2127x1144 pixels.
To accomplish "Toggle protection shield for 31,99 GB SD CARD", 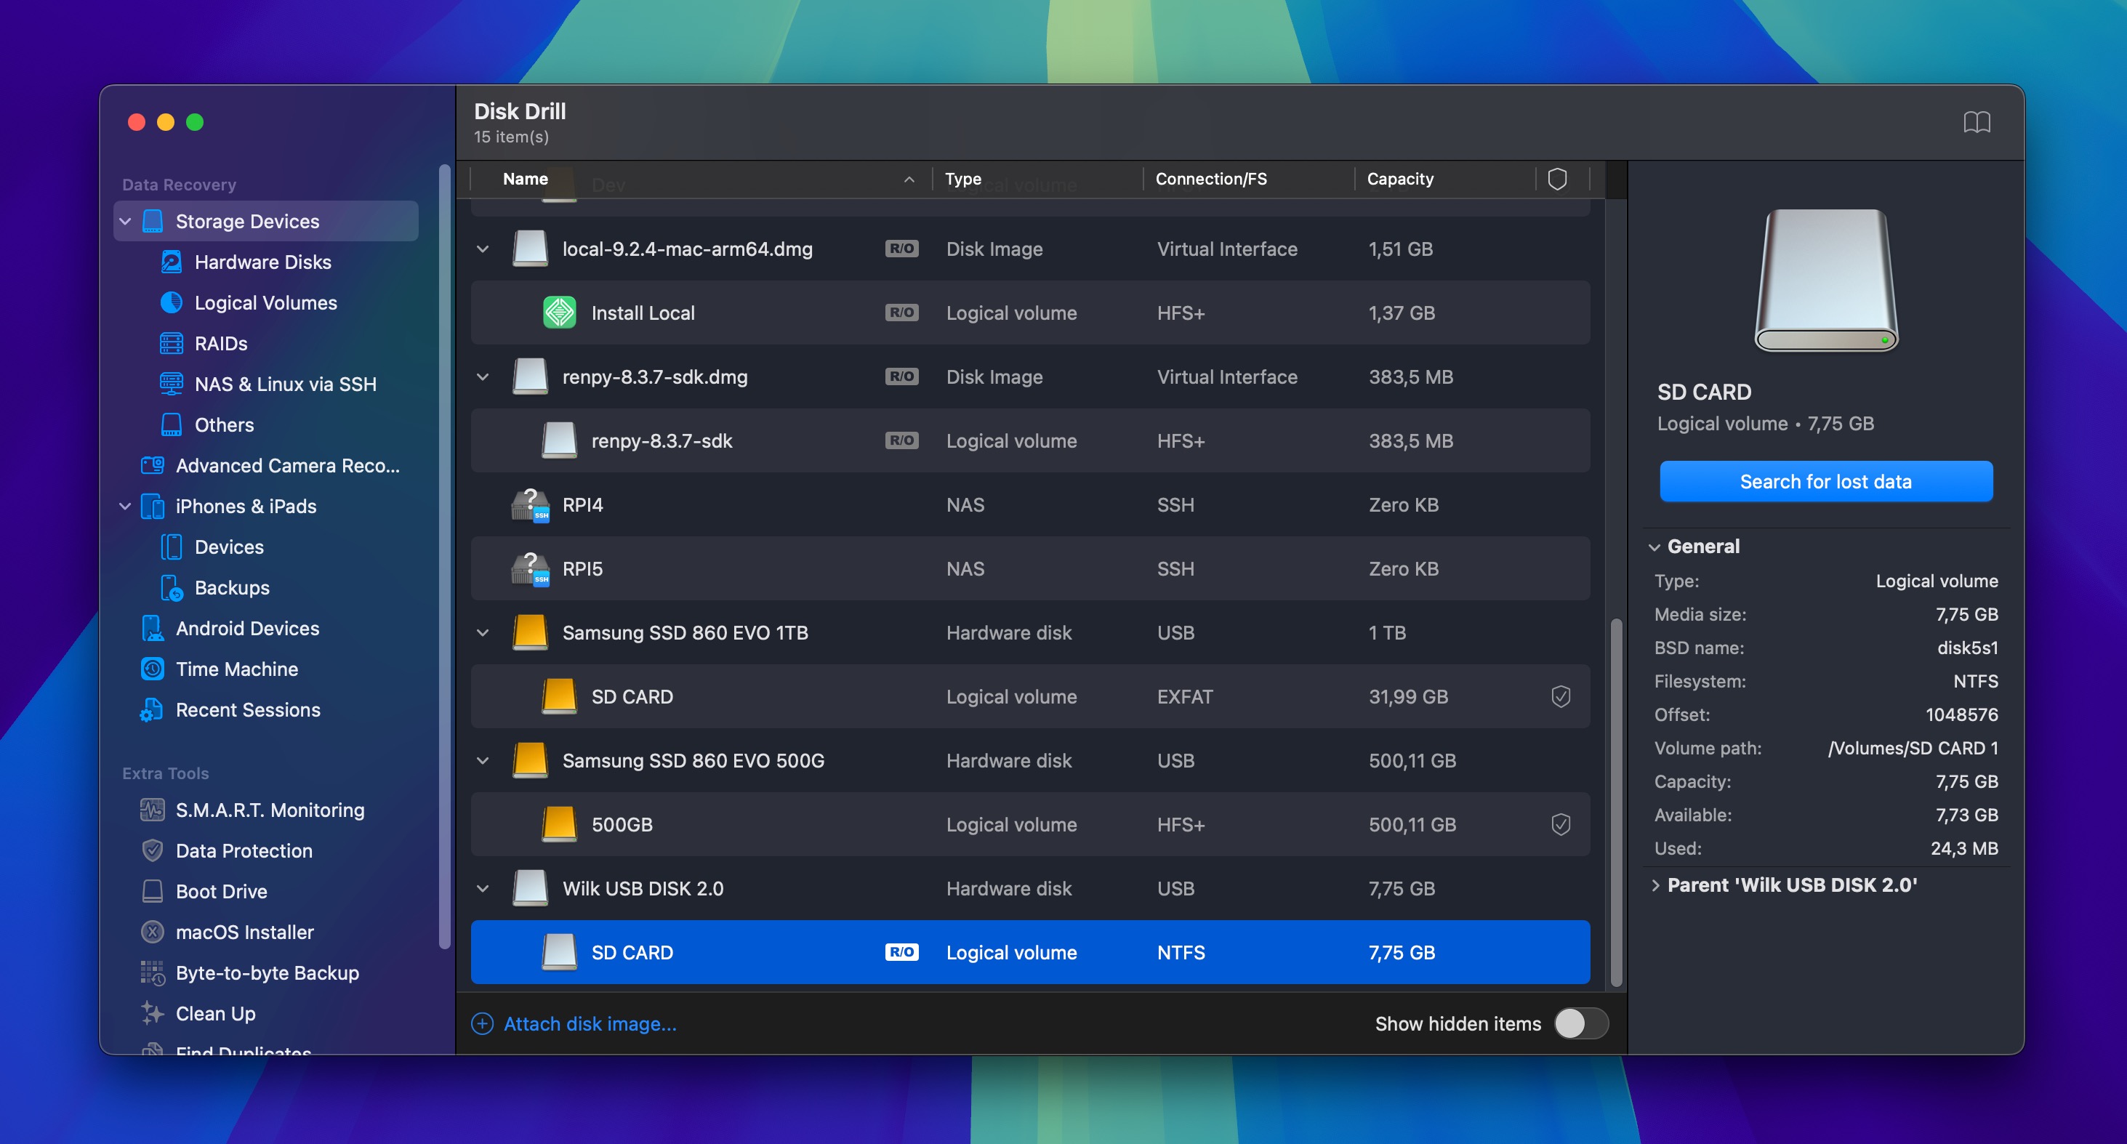I will 1560,696.
